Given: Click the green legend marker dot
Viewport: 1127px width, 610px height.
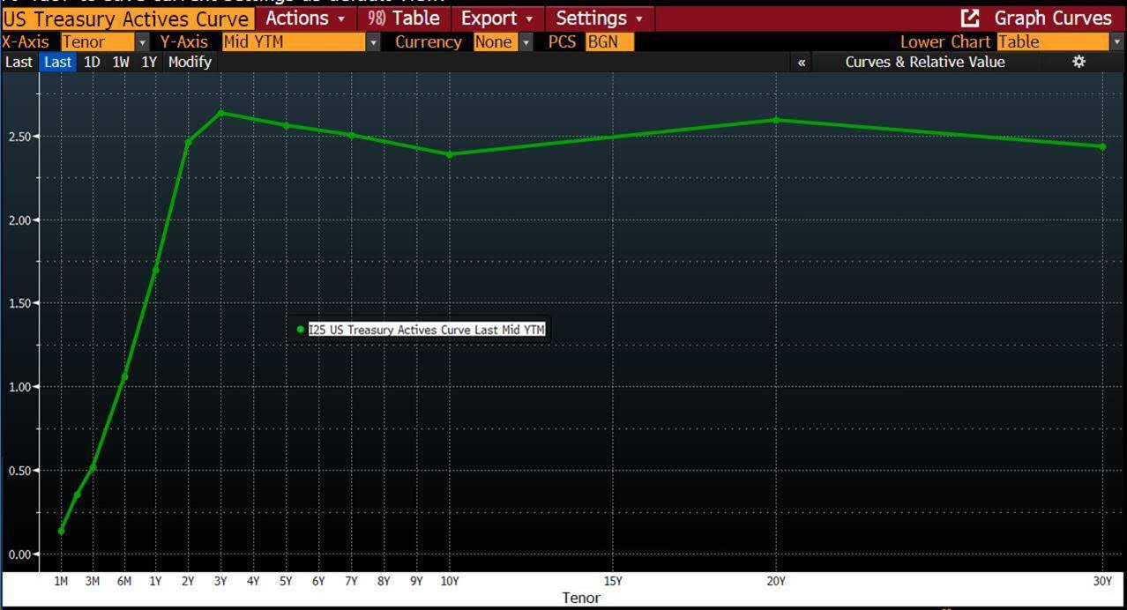Looking at the screenshot, I should click(301, 330).
